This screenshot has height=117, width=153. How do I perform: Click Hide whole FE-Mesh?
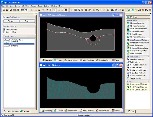coord(138,73)
